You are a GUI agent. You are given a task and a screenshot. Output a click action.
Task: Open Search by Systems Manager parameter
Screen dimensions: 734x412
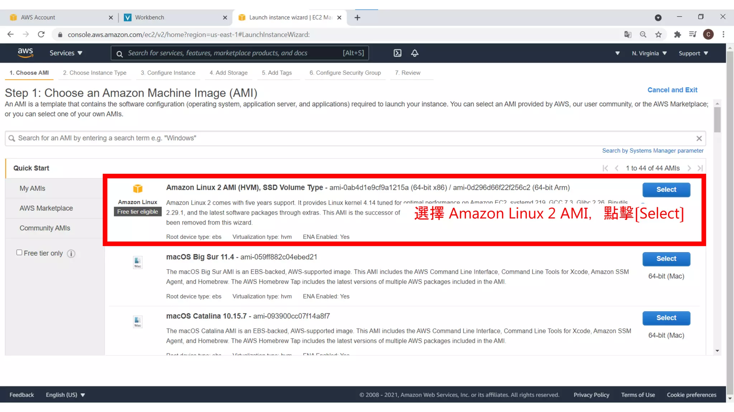653,151
